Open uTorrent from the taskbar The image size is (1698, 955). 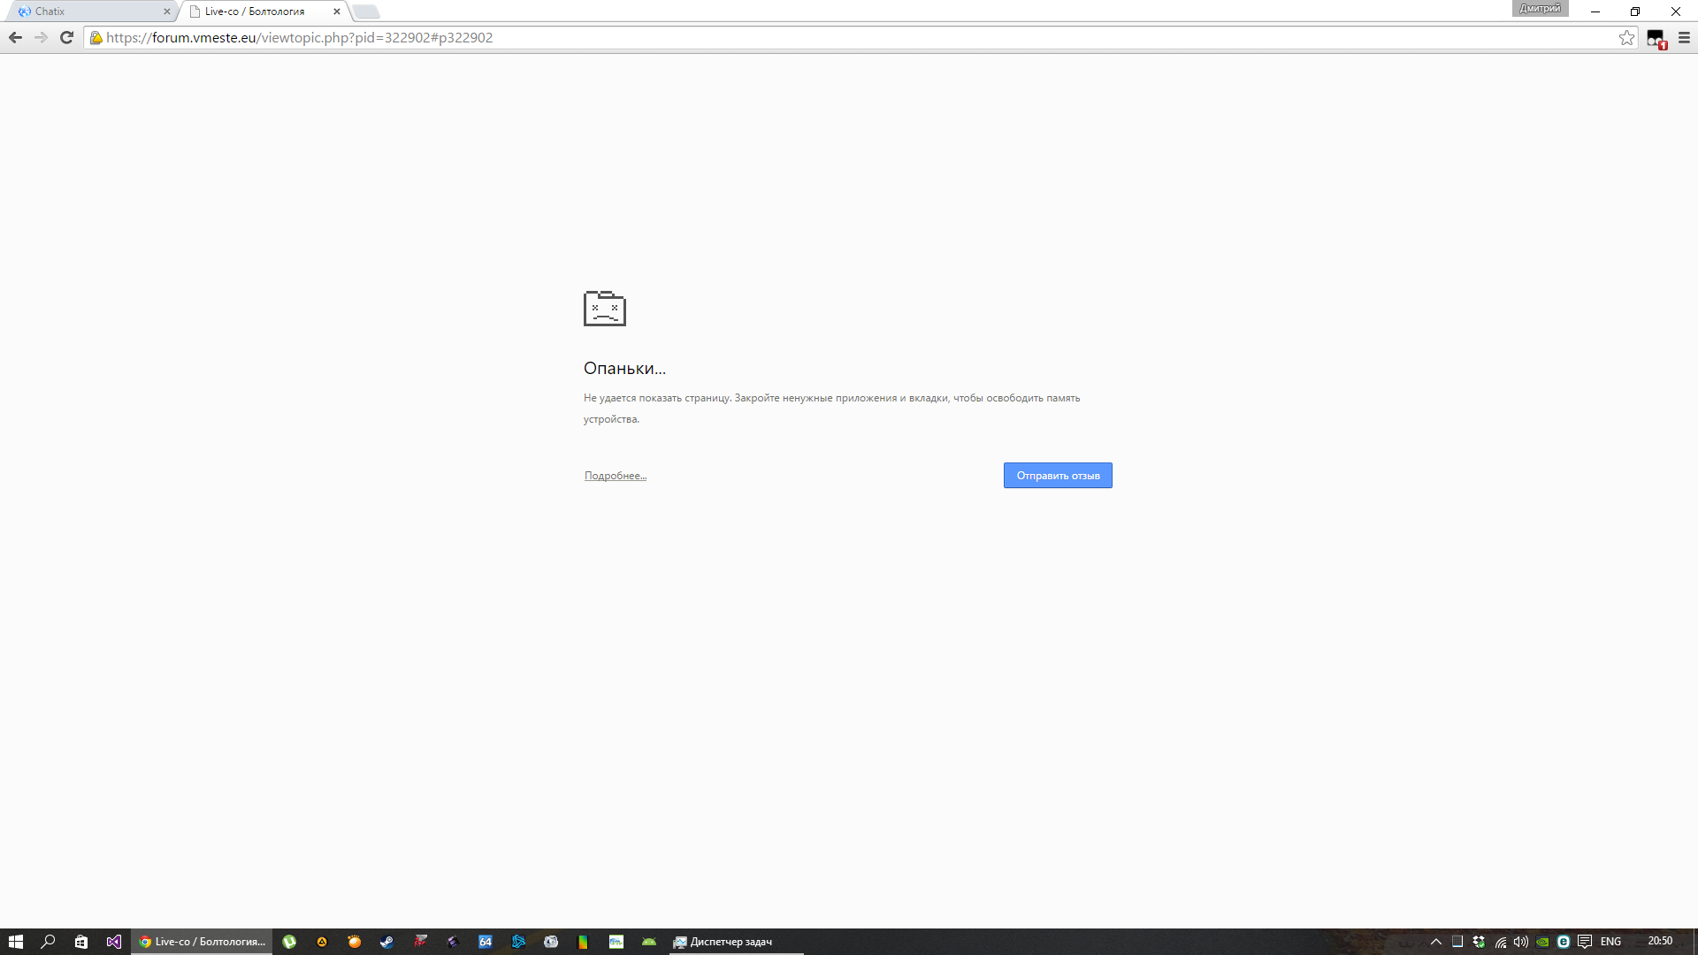click(289, 942)
